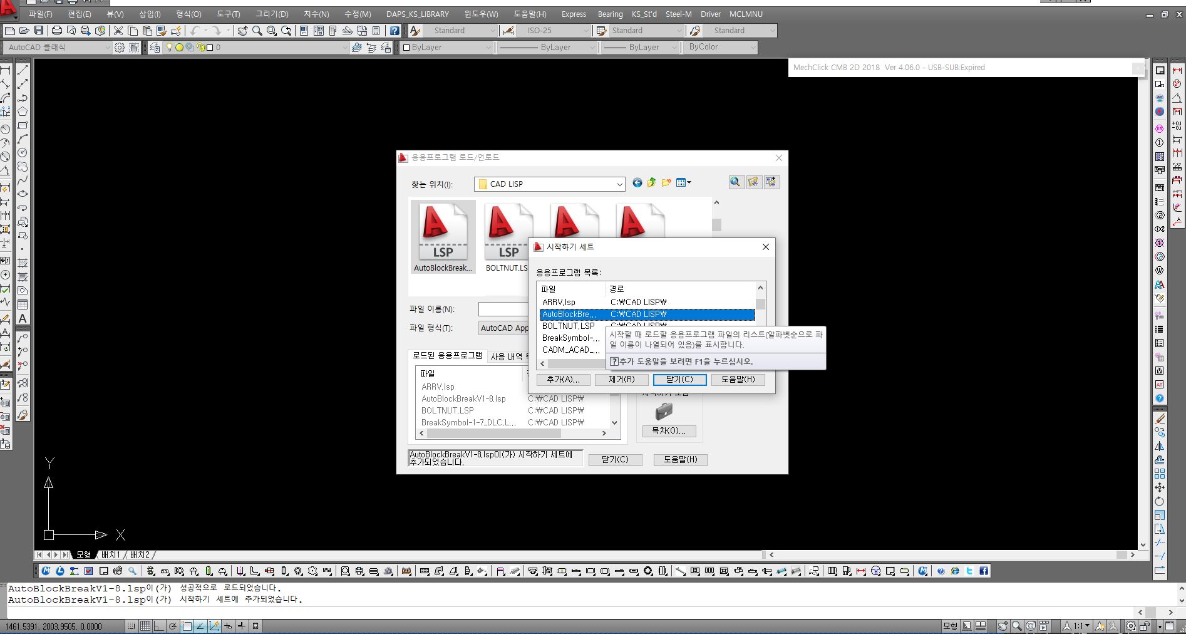
Task: Select ARRV.lsp in startup suite list
Action: point(647,302)
